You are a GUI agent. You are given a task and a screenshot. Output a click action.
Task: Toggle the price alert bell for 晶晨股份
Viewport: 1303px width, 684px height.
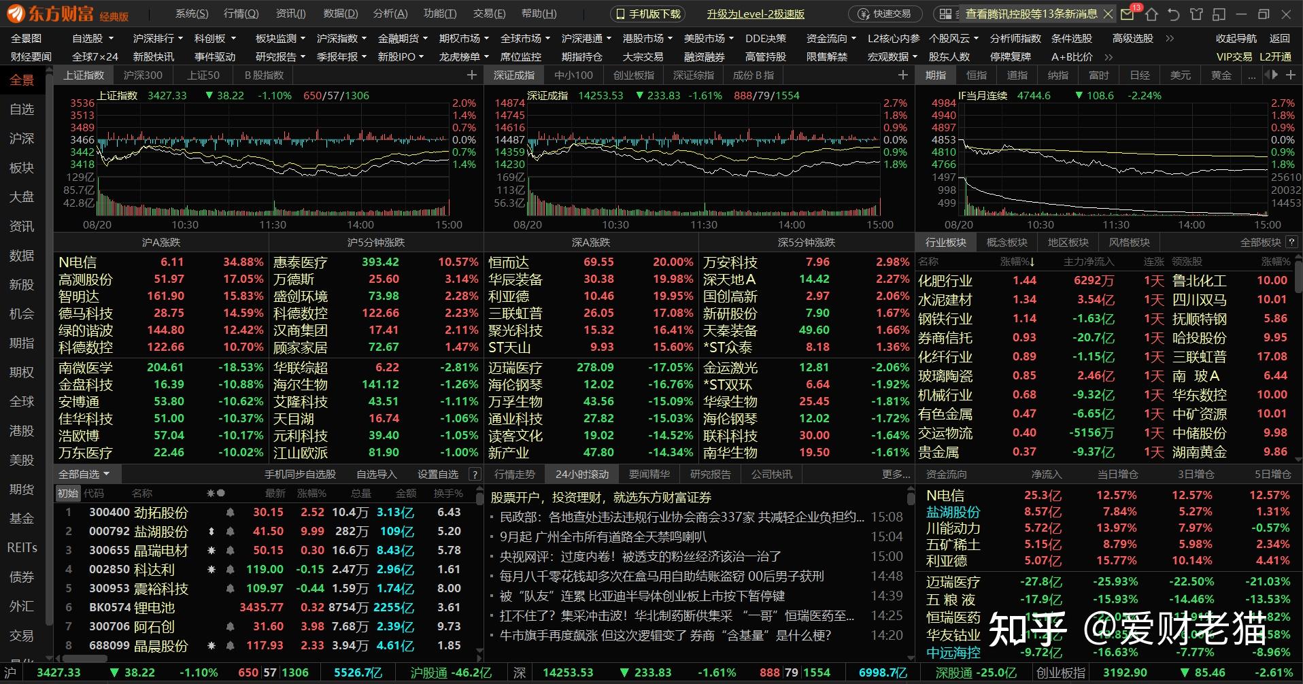tap(231, 645)
